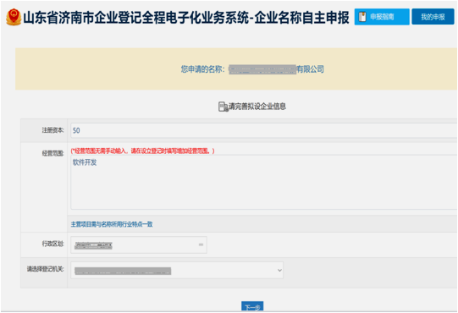Click the 请选择登记机关 label
The height and width of the screenshot is (313, 458).
pos(45,269)
